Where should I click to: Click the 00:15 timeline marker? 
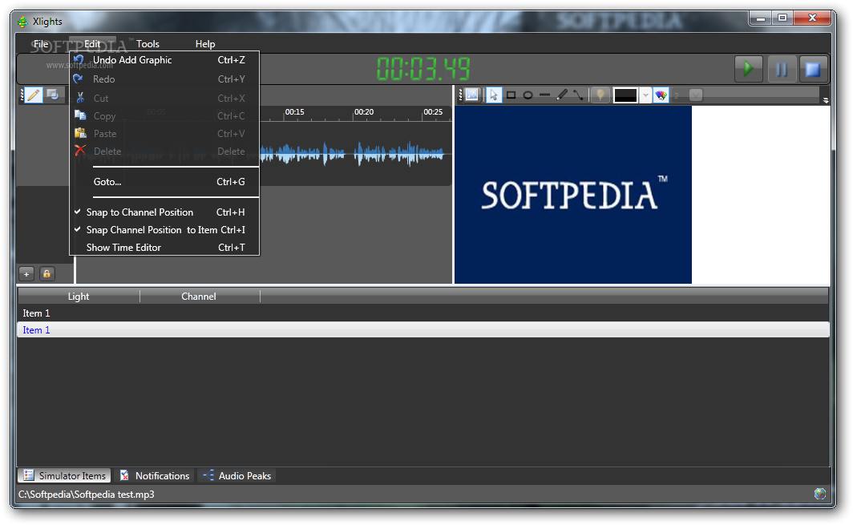click(x=294, y=112)
